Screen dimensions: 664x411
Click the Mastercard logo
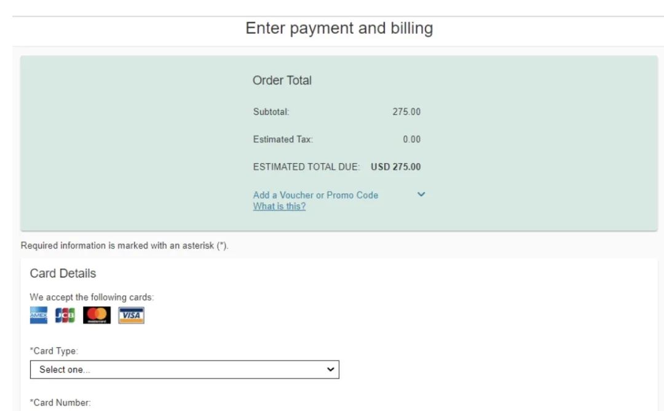click(x=97, y=315)
